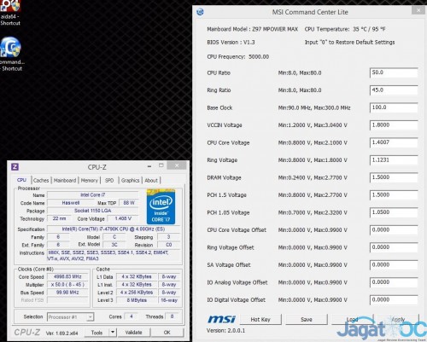Open the Command Center desktop shortcut
This screenshot has width=427, height=342.
pos(11,54)
